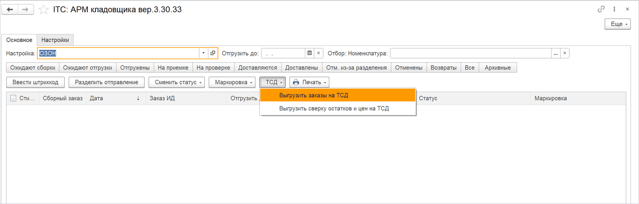The image size is (639, 204).
Task: Show Отм. из-за разделения orders
Action: point(356,68)
